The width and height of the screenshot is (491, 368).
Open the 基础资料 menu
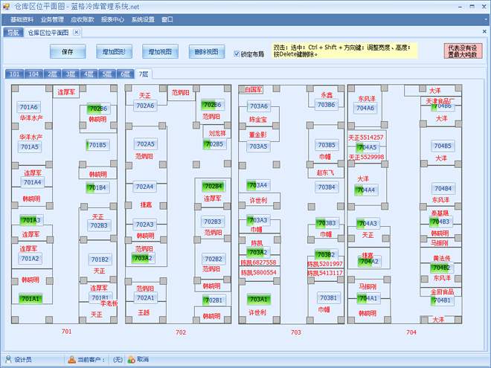click(22, 19)
